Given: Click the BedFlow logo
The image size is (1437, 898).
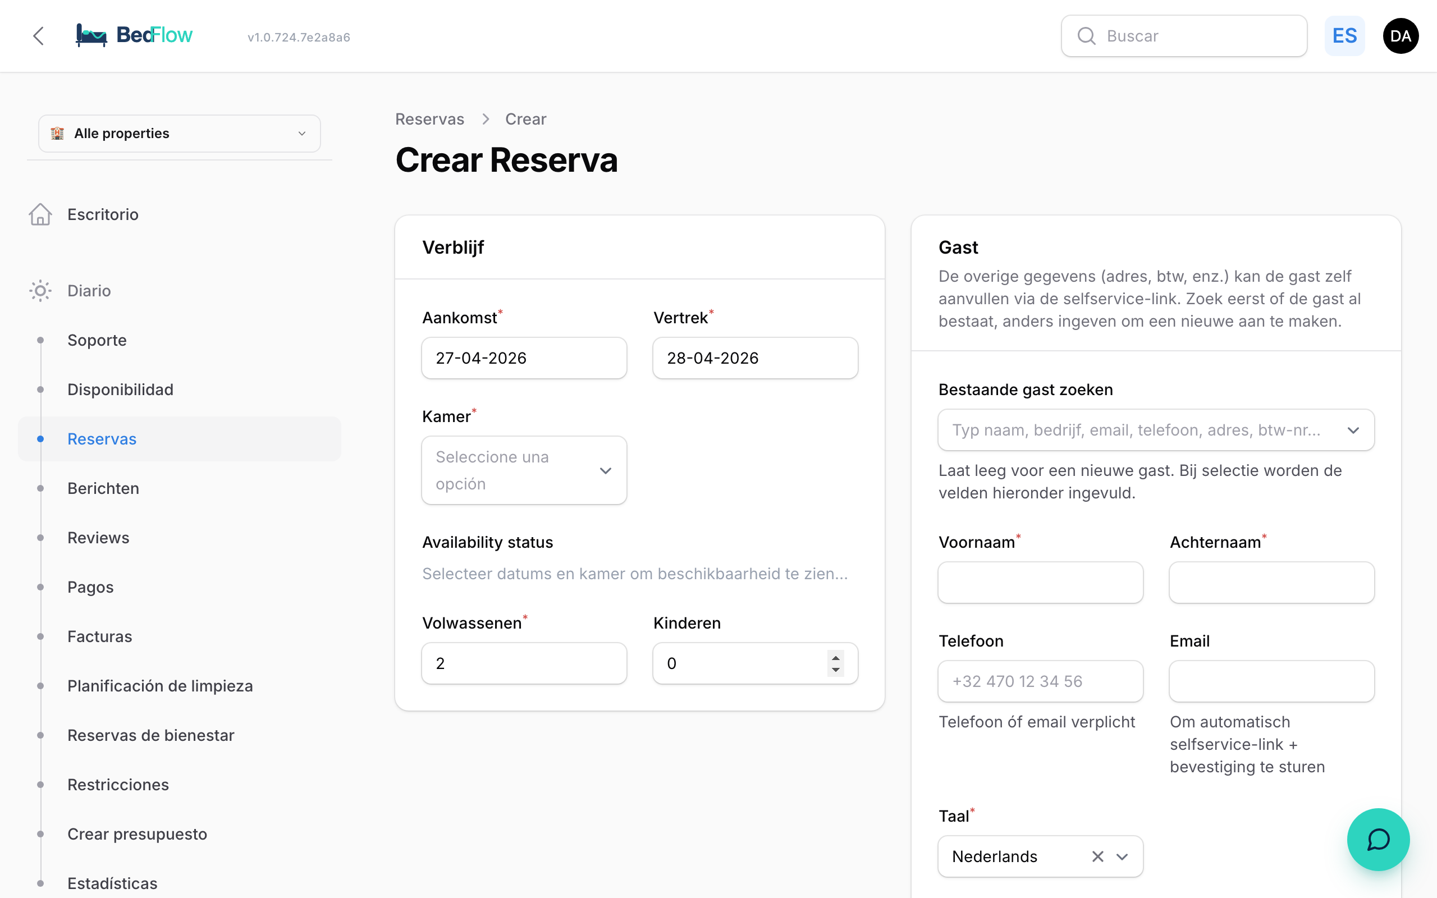Looking at the screenshot, I should click(x=134, y=35).
